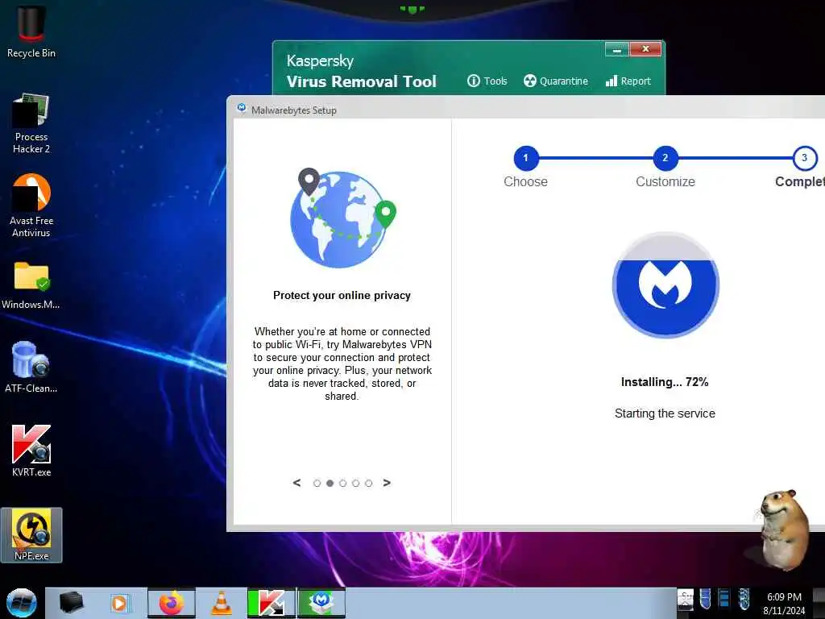This screenshot has height=619, width=825.
Task: Select the second carousel dot
Action: [x=330, y=484]
